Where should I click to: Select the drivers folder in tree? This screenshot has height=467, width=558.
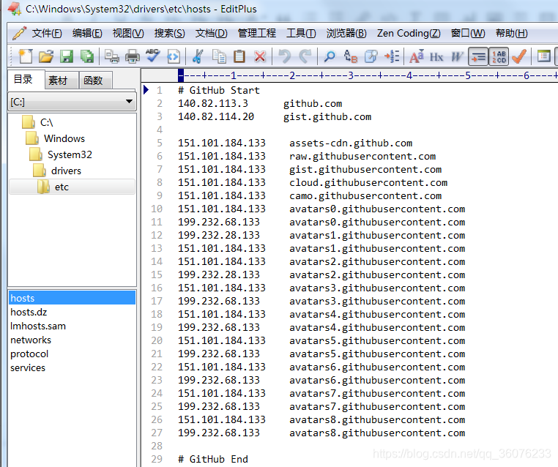(x=66, y=171)
